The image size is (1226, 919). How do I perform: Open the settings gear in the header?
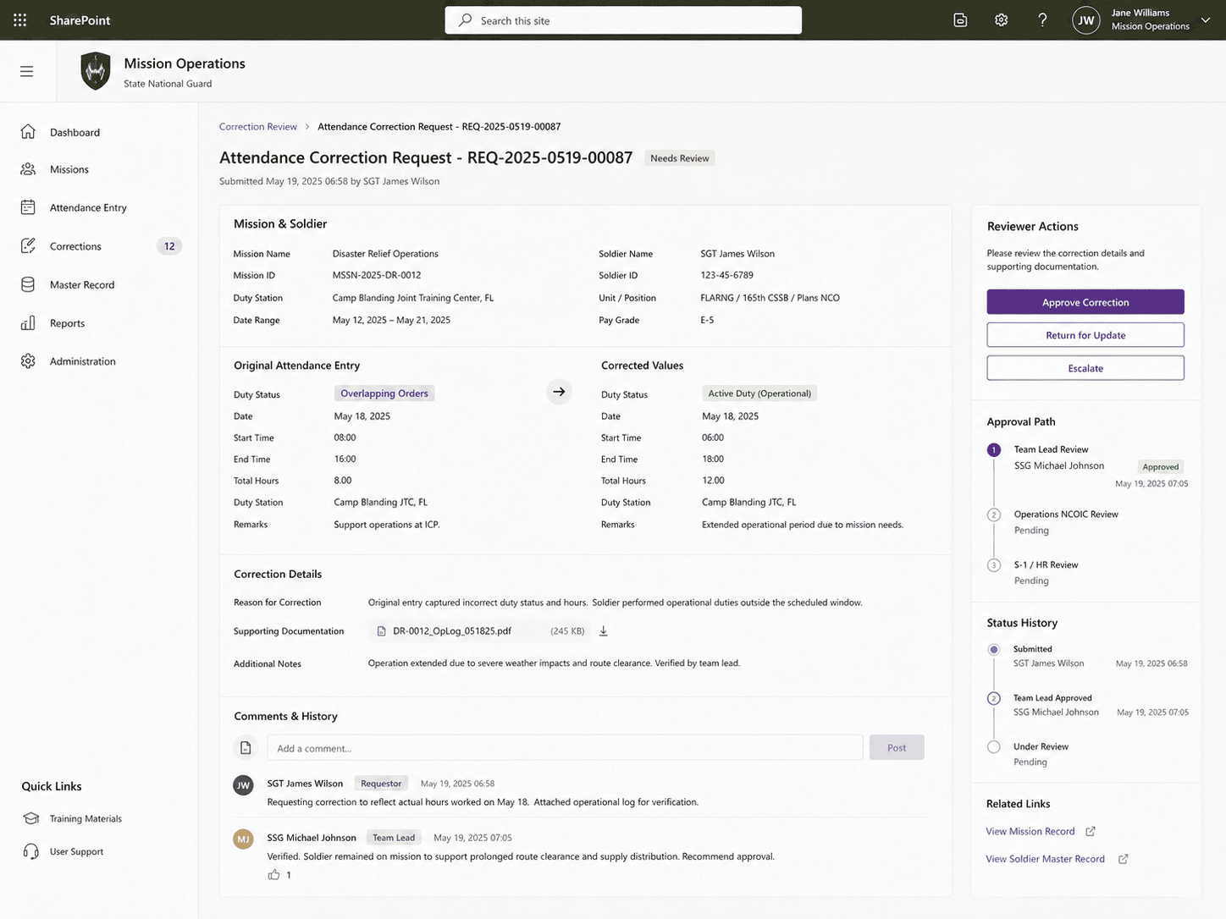1001,20
